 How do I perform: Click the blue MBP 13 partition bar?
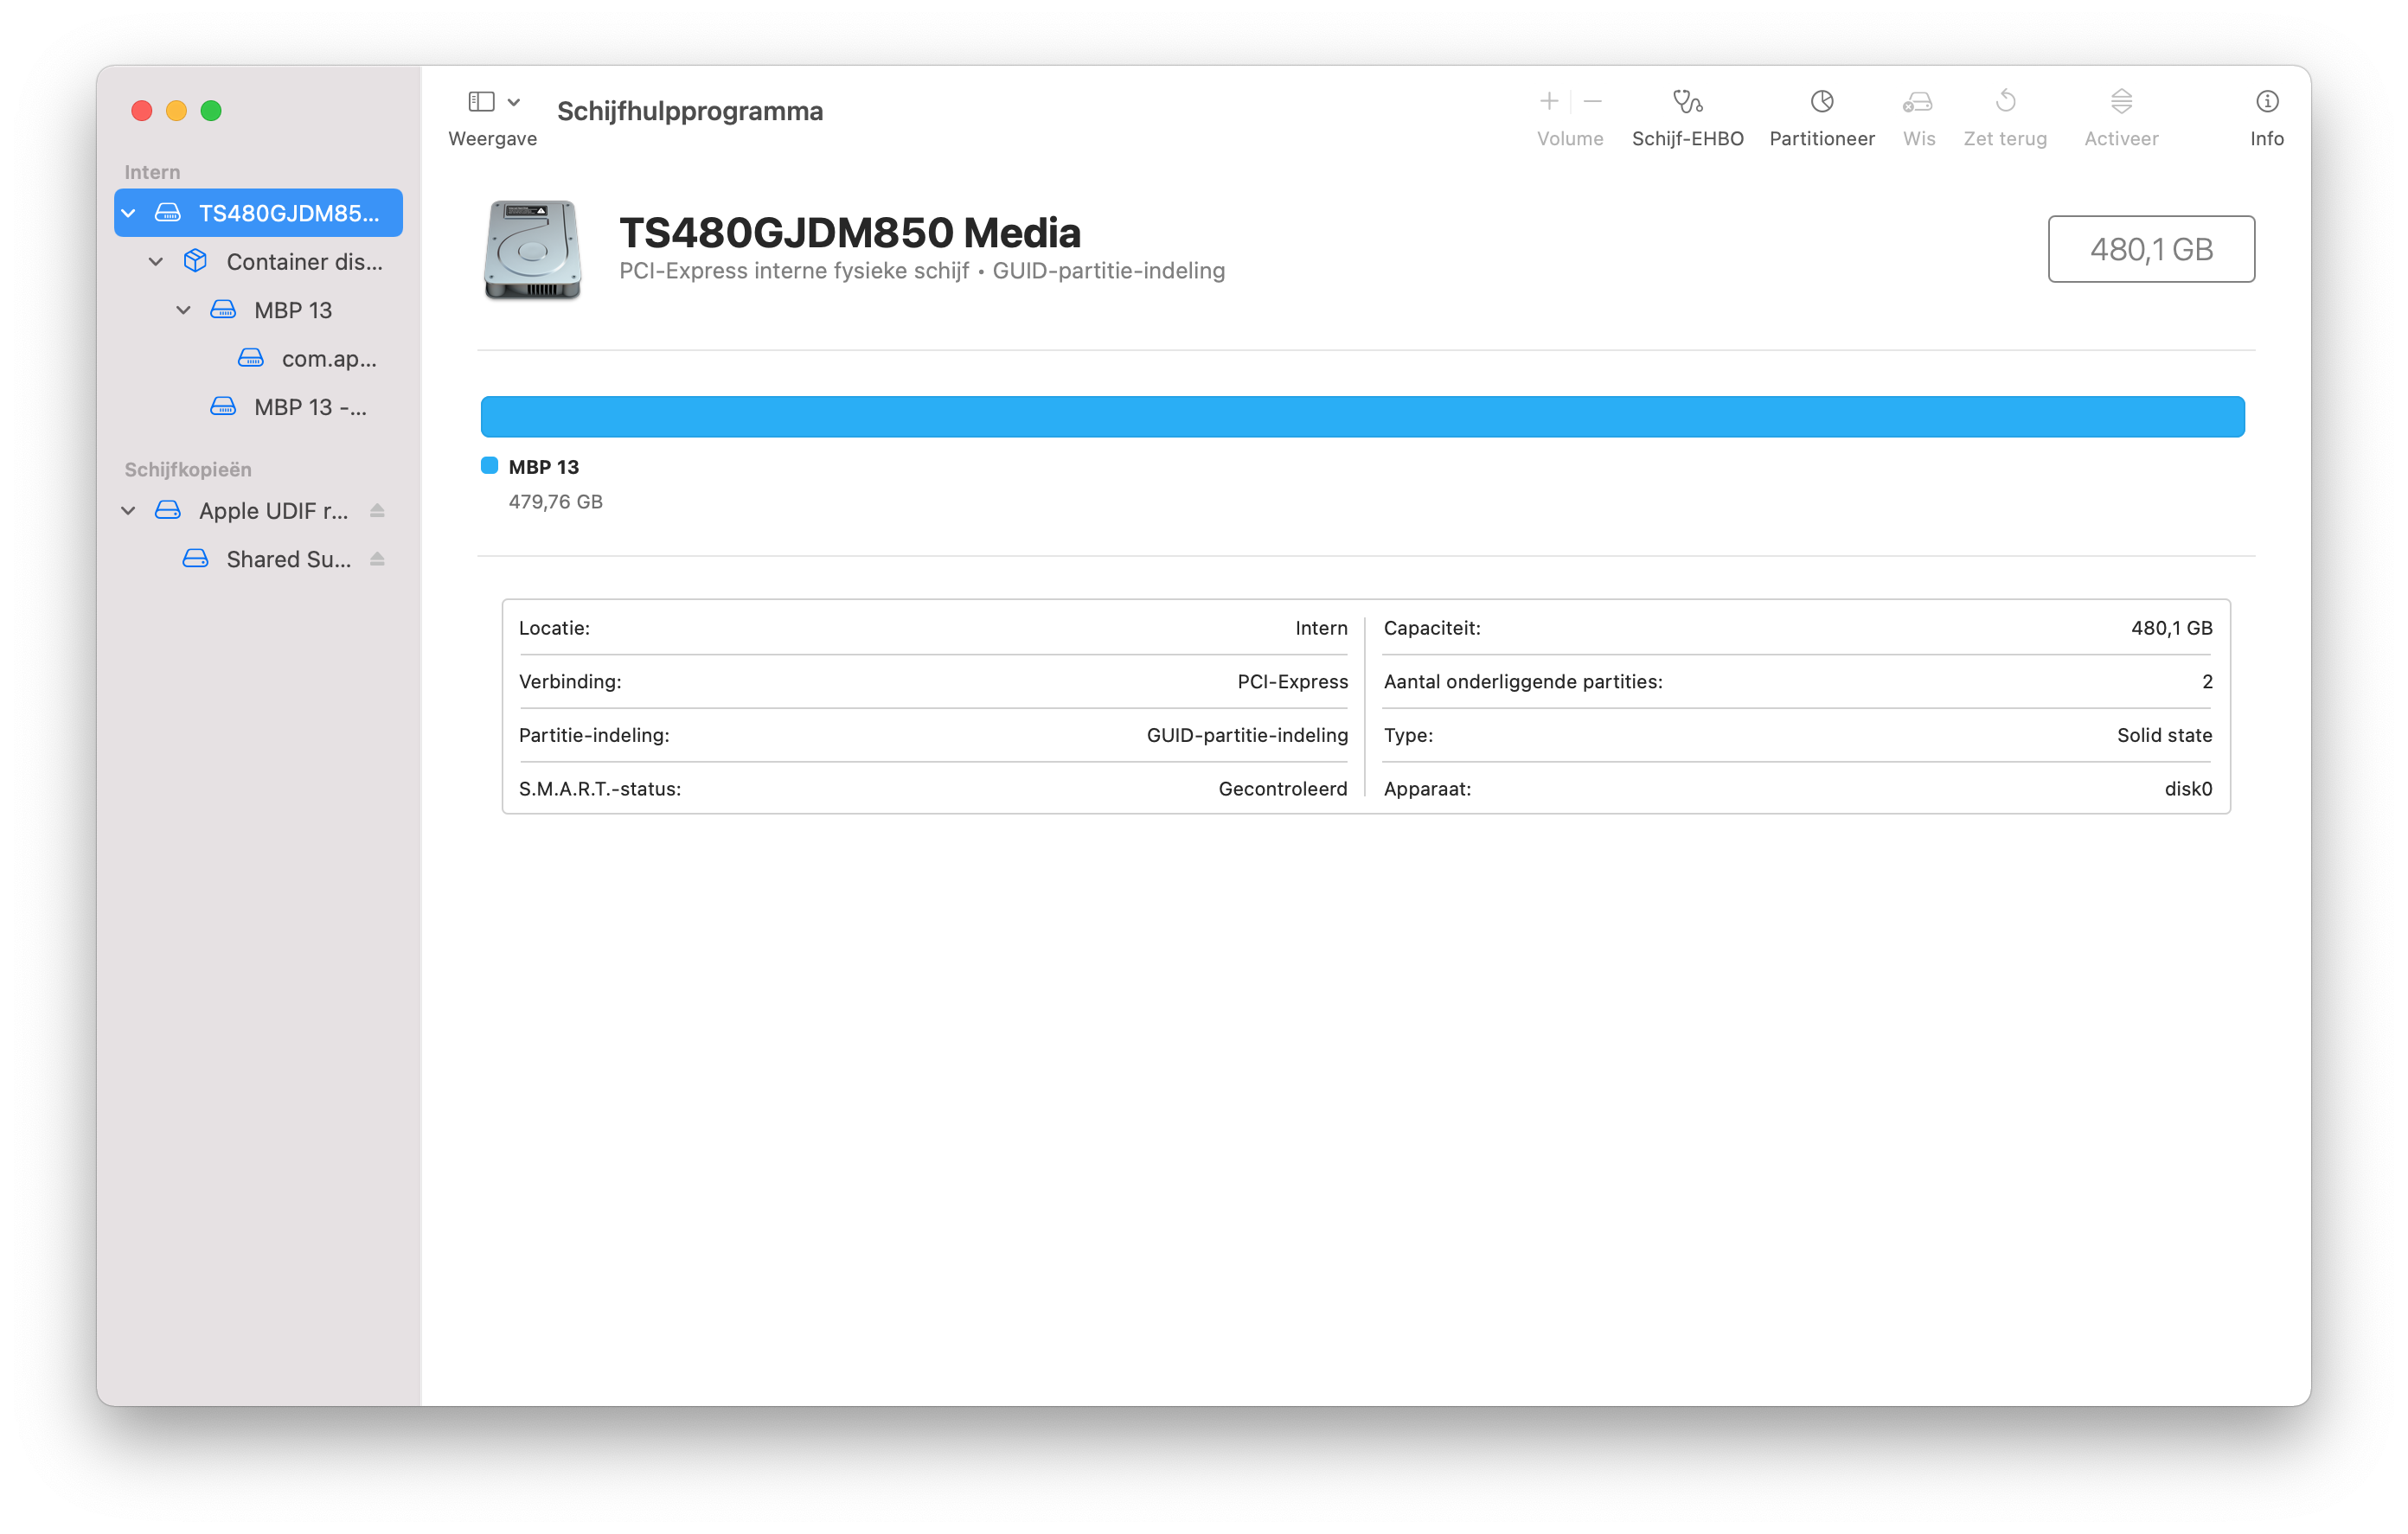point(1362,417)
